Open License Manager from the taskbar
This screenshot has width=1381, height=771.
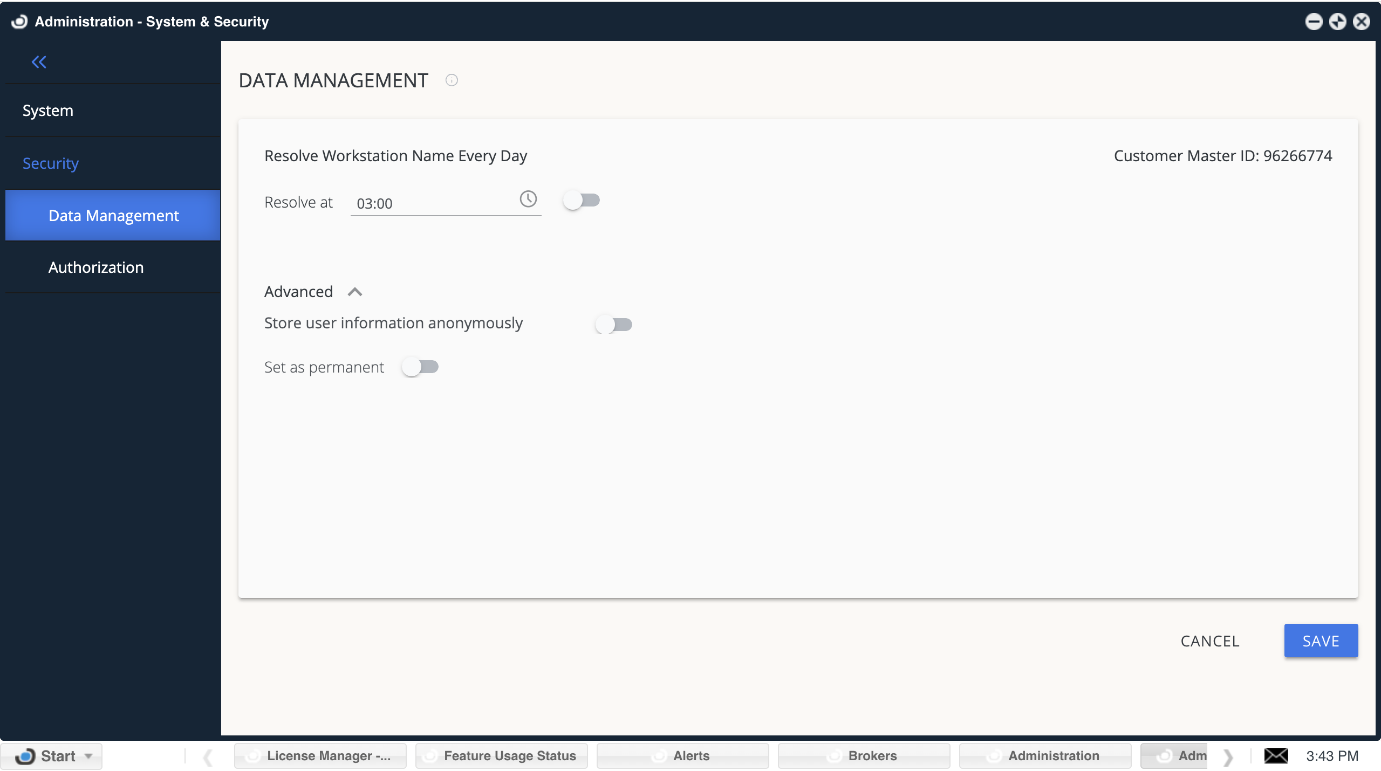320,755
